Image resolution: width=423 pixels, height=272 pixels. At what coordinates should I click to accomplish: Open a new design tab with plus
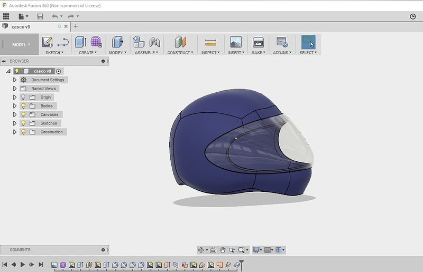pyautogui.click(x=76, y=26)
